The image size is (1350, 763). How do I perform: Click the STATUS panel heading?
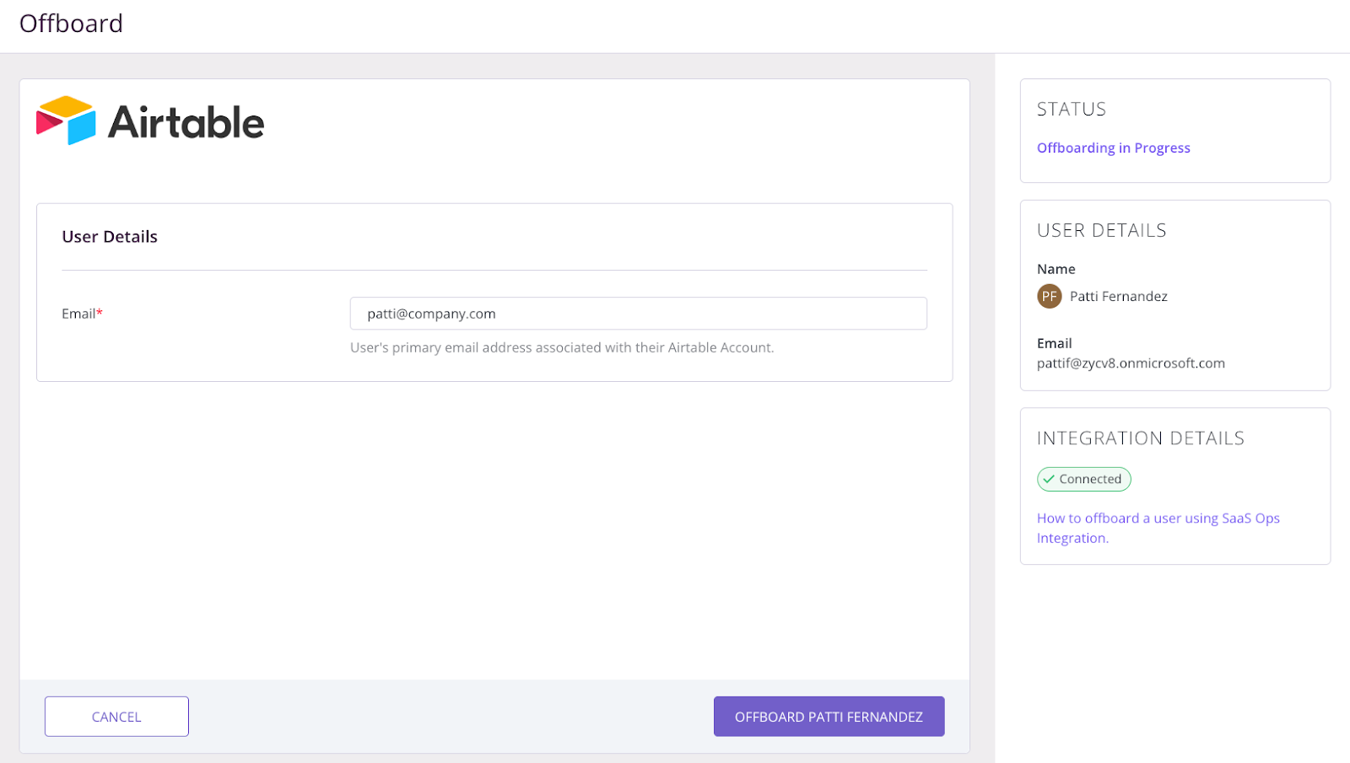[1072, 110]
